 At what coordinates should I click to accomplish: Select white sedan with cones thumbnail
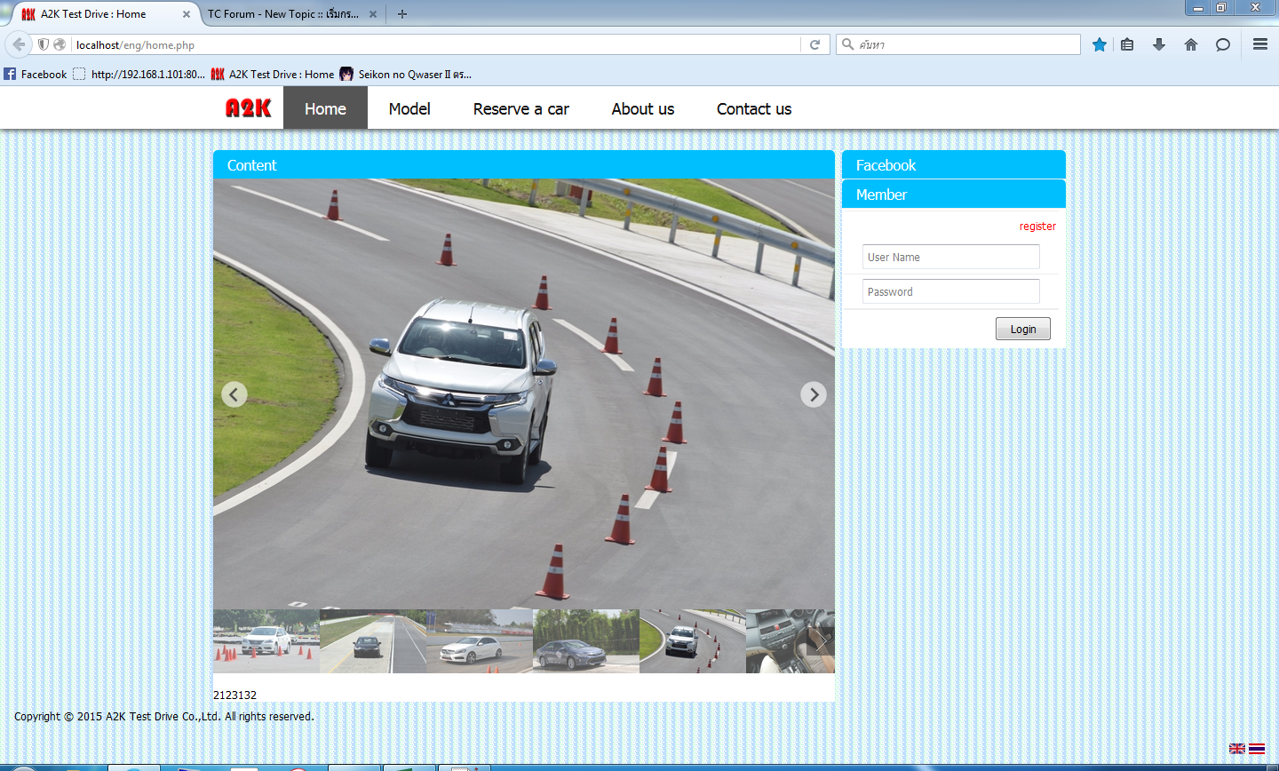(x=266, y=641)
